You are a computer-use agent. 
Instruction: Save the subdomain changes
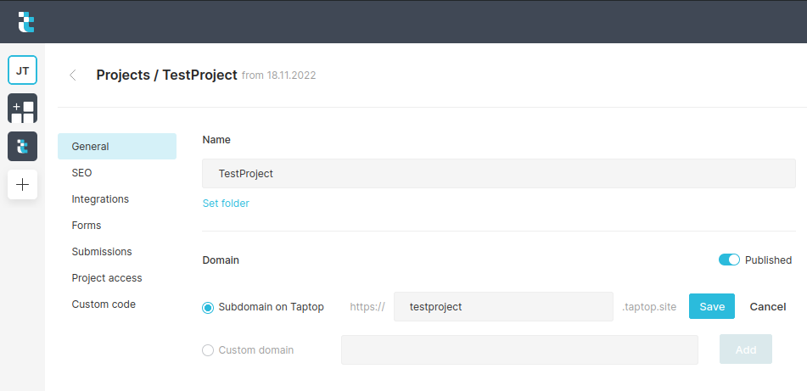pyautogui.click(x=711, y=306)
